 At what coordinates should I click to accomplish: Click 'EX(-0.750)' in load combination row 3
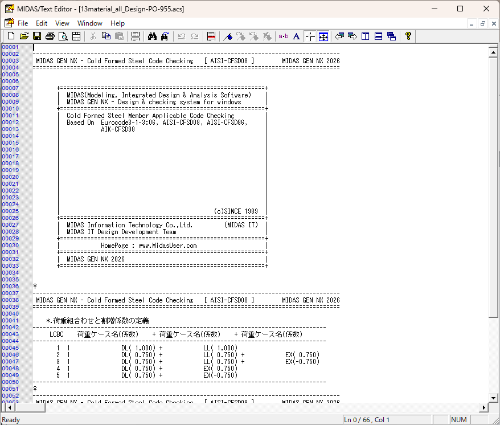[302, 362]
